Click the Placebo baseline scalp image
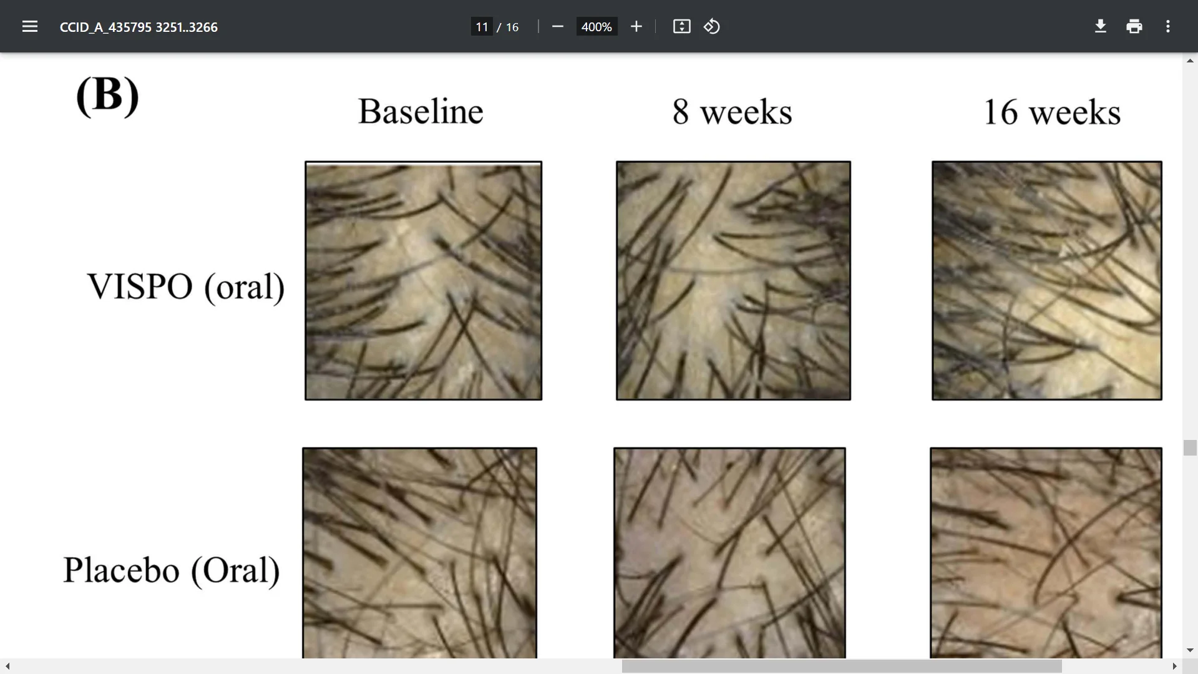The height and width of the screenshot is (674, 1198). pyautogui.click(x=419, y=553)
